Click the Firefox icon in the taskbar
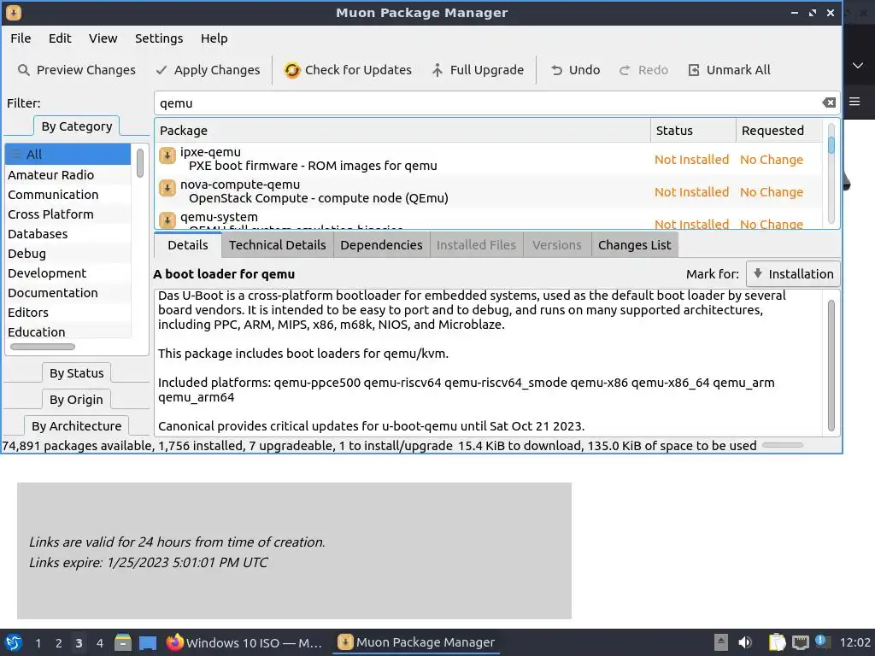The width and height of the screenshot is (875, 656). click(x=174, y=642)
